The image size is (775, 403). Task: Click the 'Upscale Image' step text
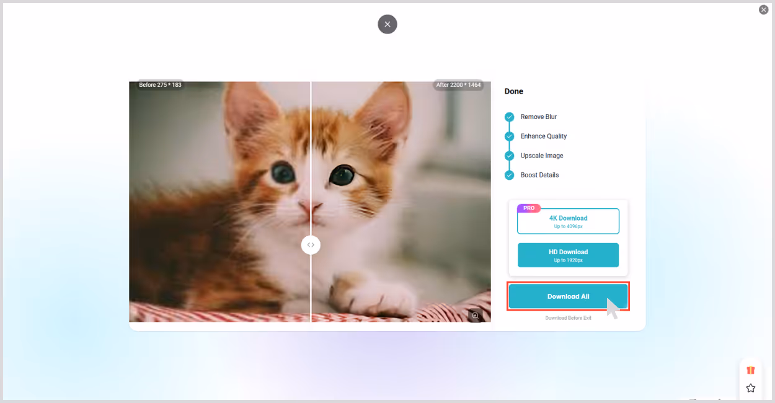pyautogui.click(x=542, y=156)
